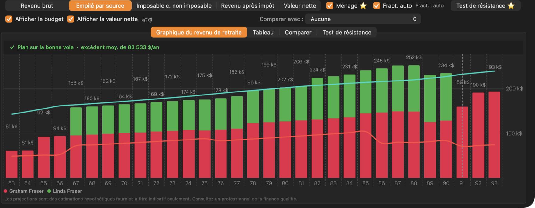Click the "Comparer avec :" label

pos(281,19)
